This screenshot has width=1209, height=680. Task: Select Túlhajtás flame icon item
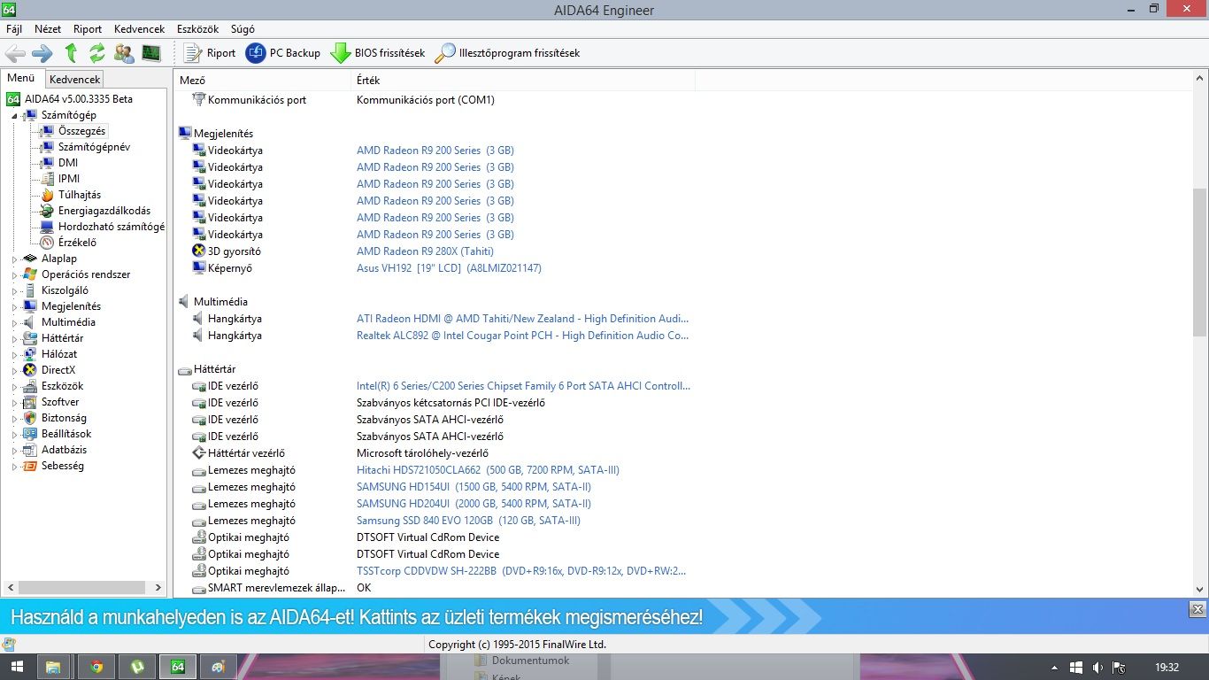pyautogui.click(x=48, y=195)
